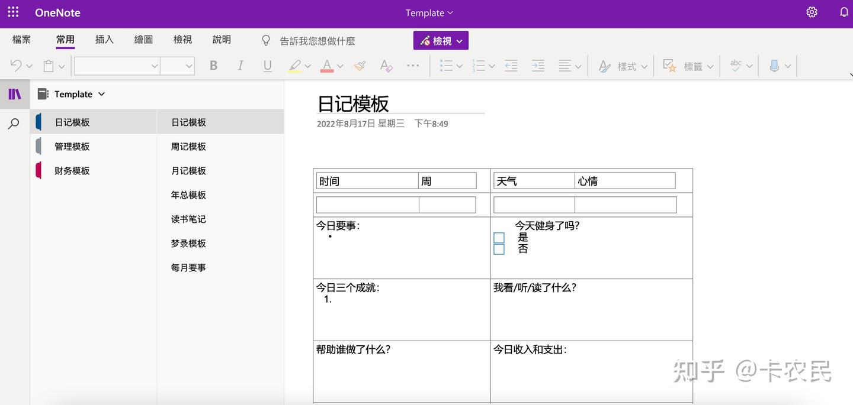Click the Clear Formatting eraser icon
Image resolution: width=853 pixels, height=405 pixels.
point(386,66)
